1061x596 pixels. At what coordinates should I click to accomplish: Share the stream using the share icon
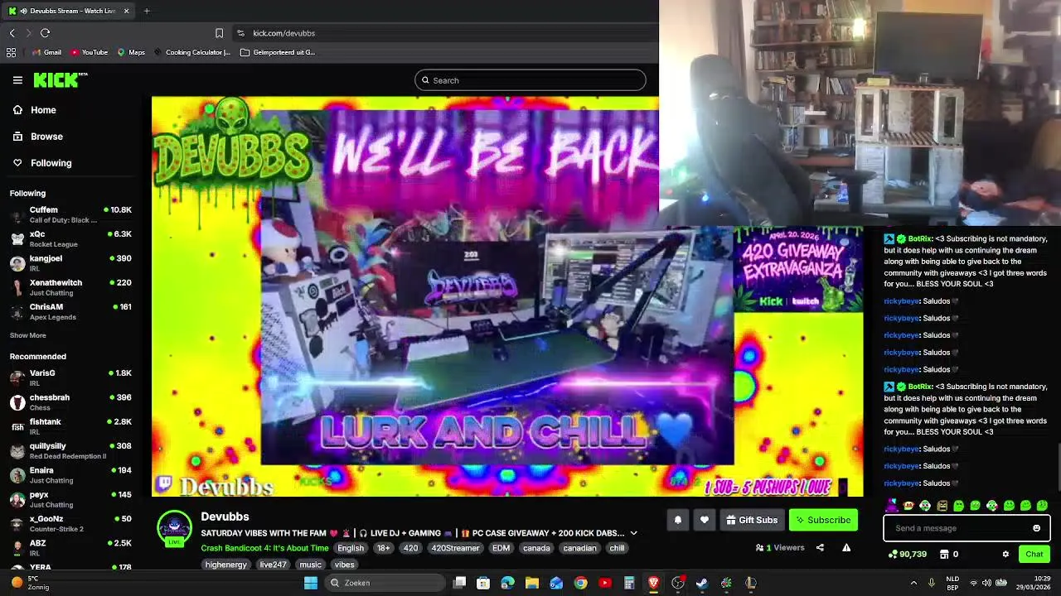(x=820, y=547)
